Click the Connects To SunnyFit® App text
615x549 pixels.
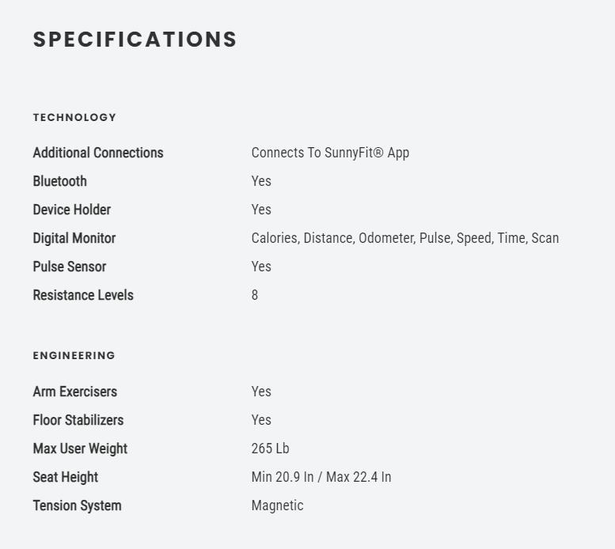[x=330, y=153]
